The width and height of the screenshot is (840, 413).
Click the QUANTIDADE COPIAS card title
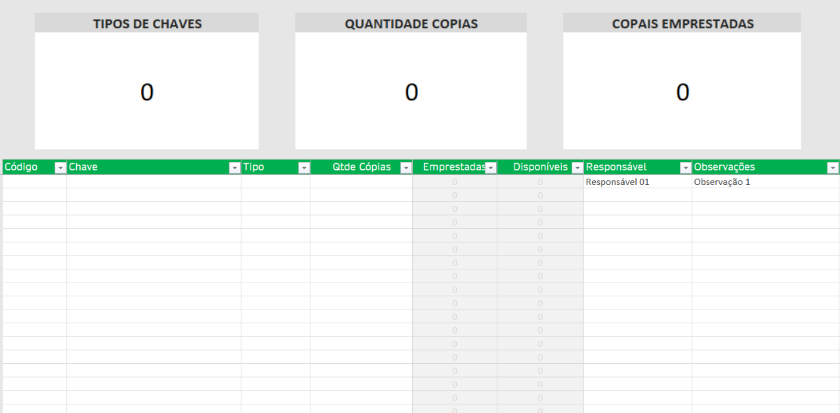411,24
